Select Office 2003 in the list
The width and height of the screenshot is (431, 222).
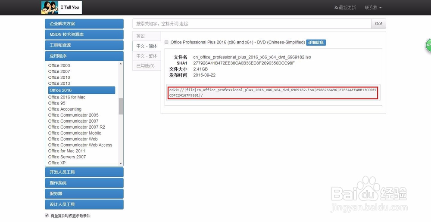tap(59, 65)
